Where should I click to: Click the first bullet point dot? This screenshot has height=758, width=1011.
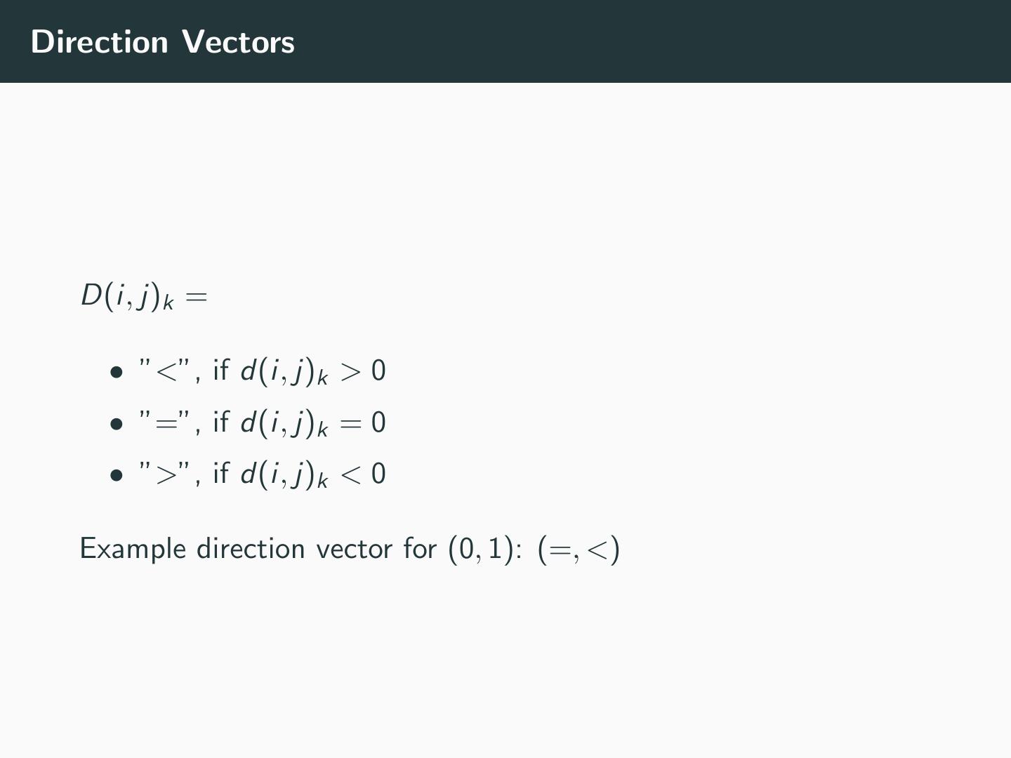pos(117,372)
